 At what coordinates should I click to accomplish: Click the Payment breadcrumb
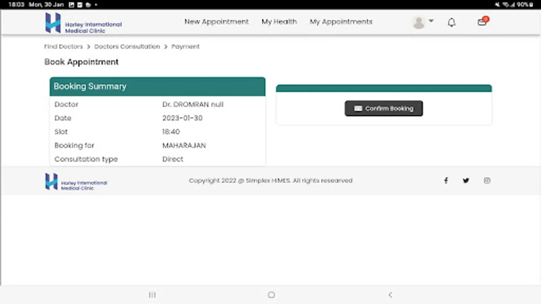pos(185,46)
